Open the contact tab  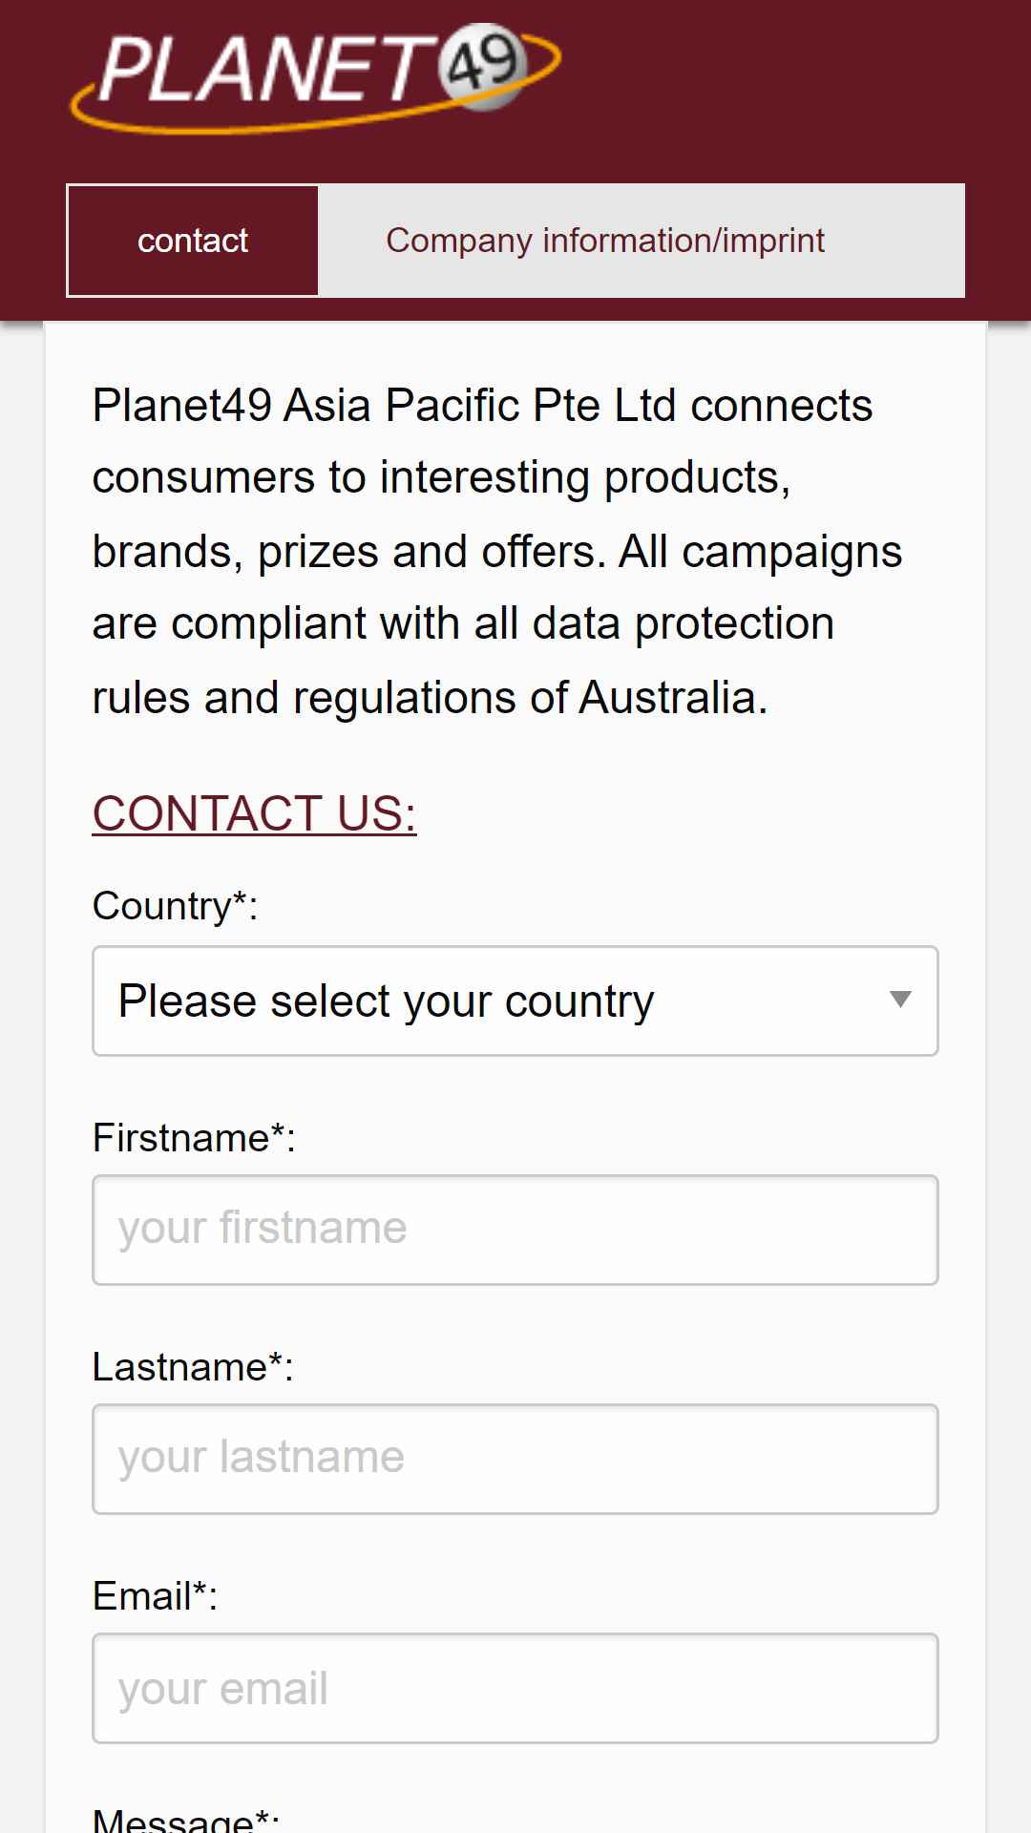click(x=193, y=241)
